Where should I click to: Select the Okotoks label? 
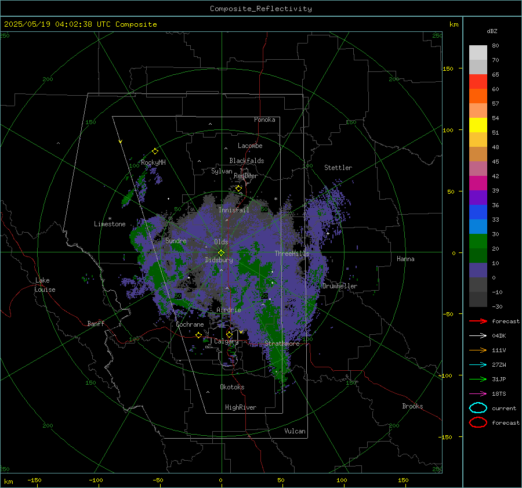point(232,387)
